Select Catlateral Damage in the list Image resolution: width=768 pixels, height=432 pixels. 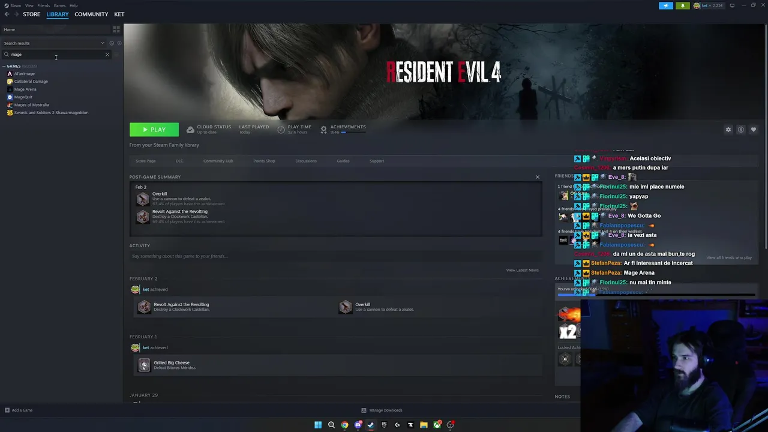(31, 82)
